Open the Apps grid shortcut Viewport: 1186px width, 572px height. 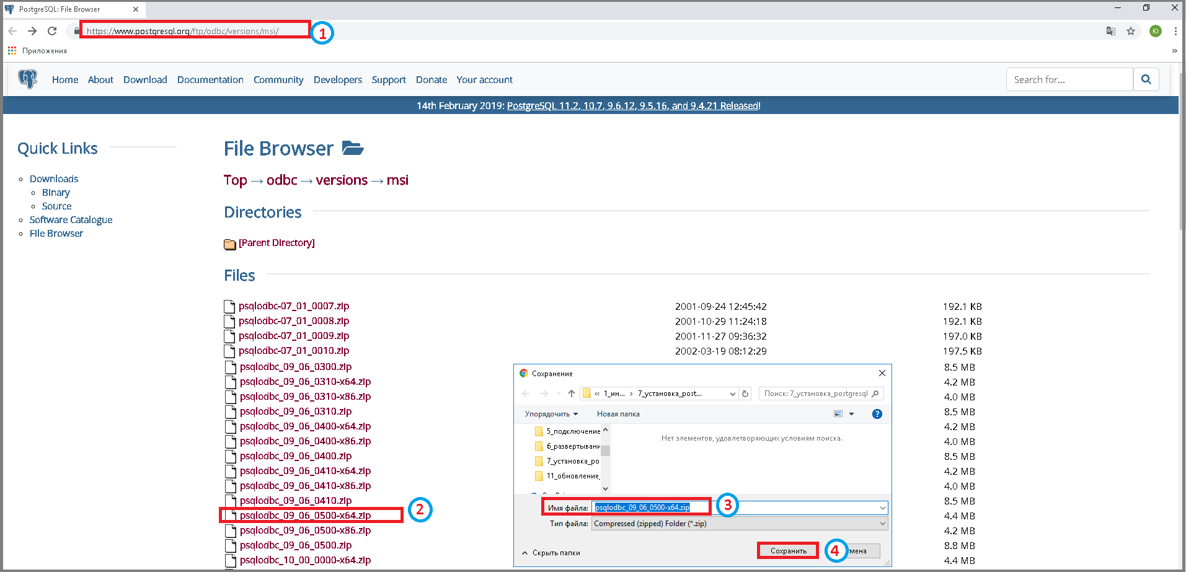[x=12, y=51]
